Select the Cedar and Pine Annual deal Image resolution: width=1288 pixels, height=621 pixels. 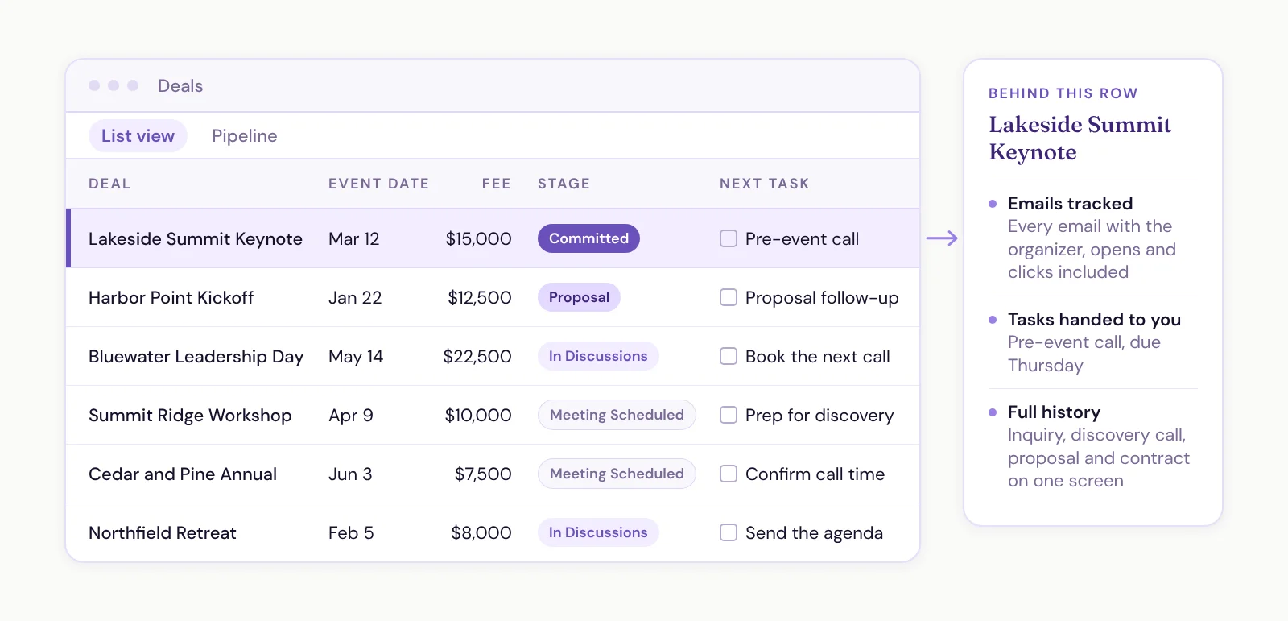pyautogui.click(x=183, y=474)
